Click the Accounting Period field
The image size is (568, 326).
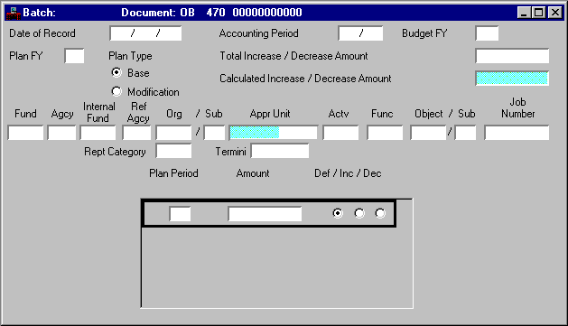tap(360, 33)
